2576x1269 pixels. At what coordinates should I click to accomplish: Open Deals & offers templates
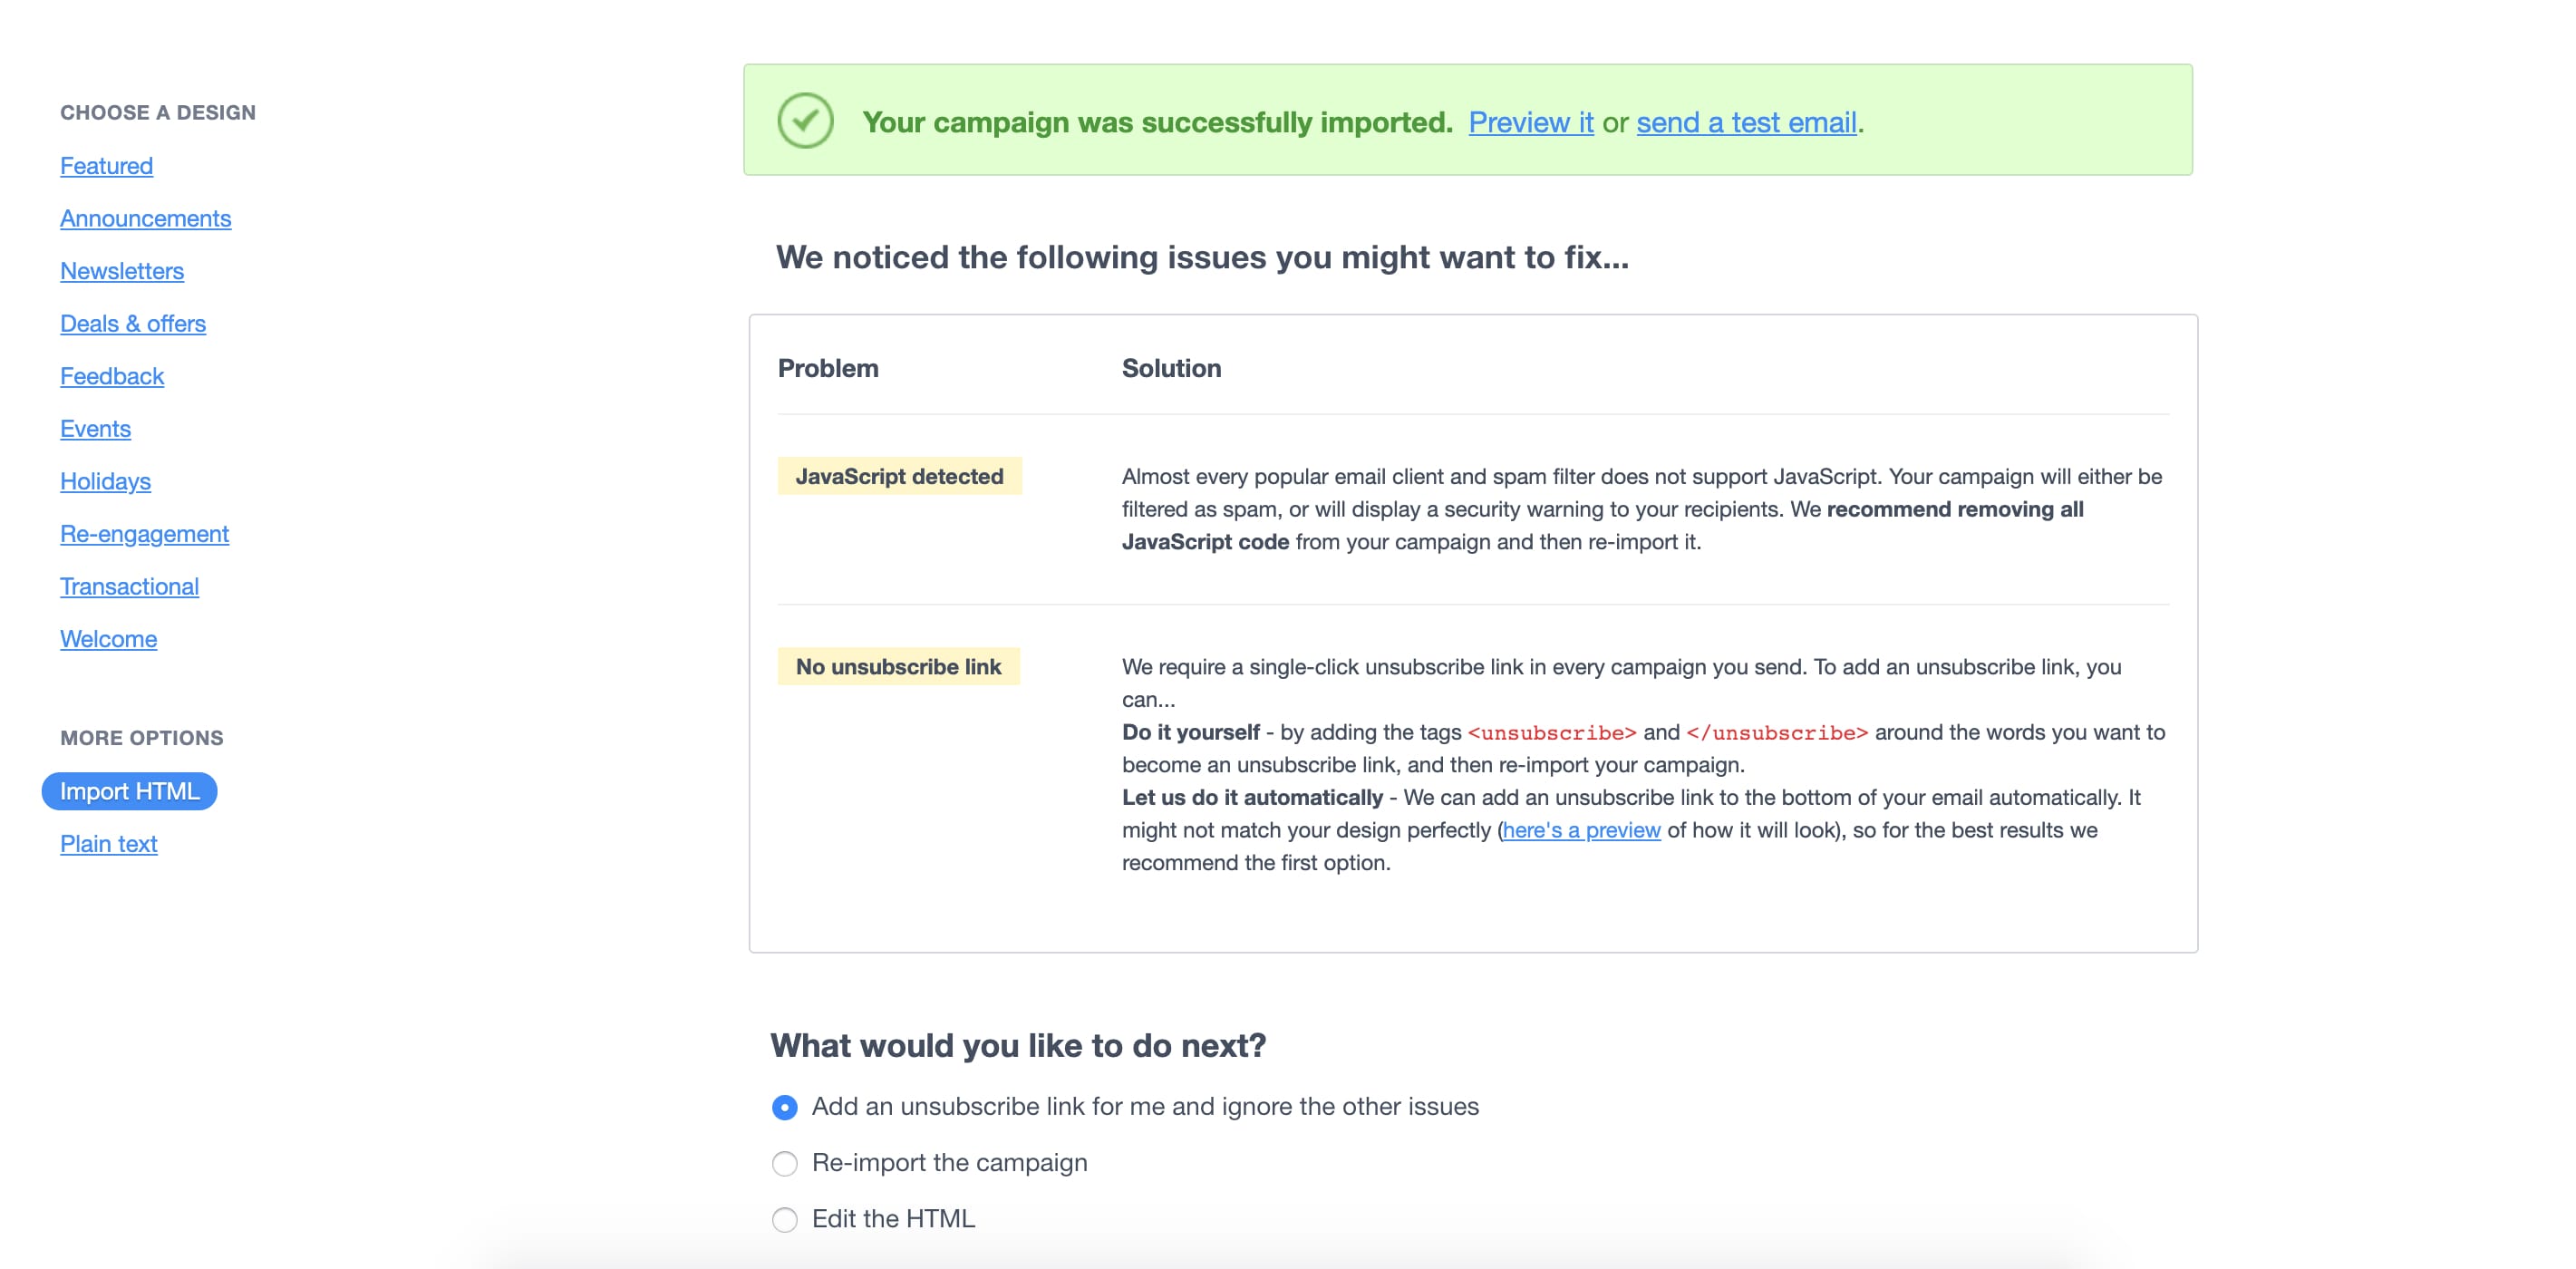tap(133, 324)
